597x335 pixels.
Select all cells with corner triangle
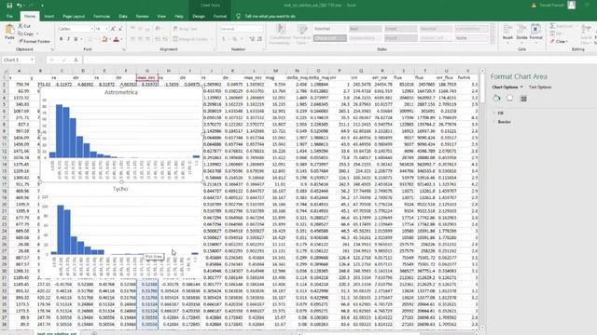(x=5, y=71)
